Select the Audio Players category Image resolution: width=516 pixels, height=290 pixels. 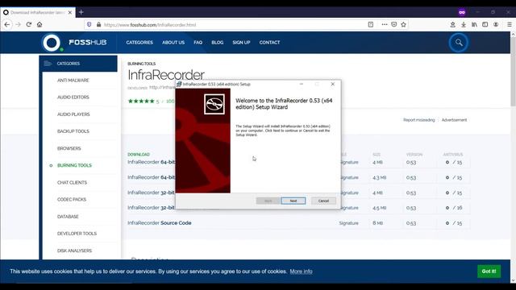coord(73,114)
